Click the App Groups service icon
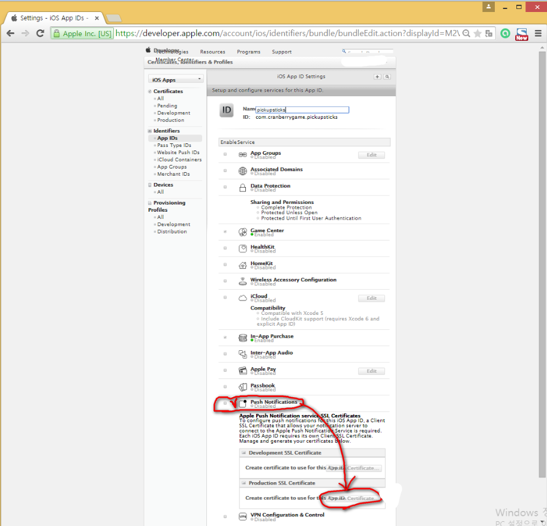Viewport: 547px width, 526px height. (242, 155)
